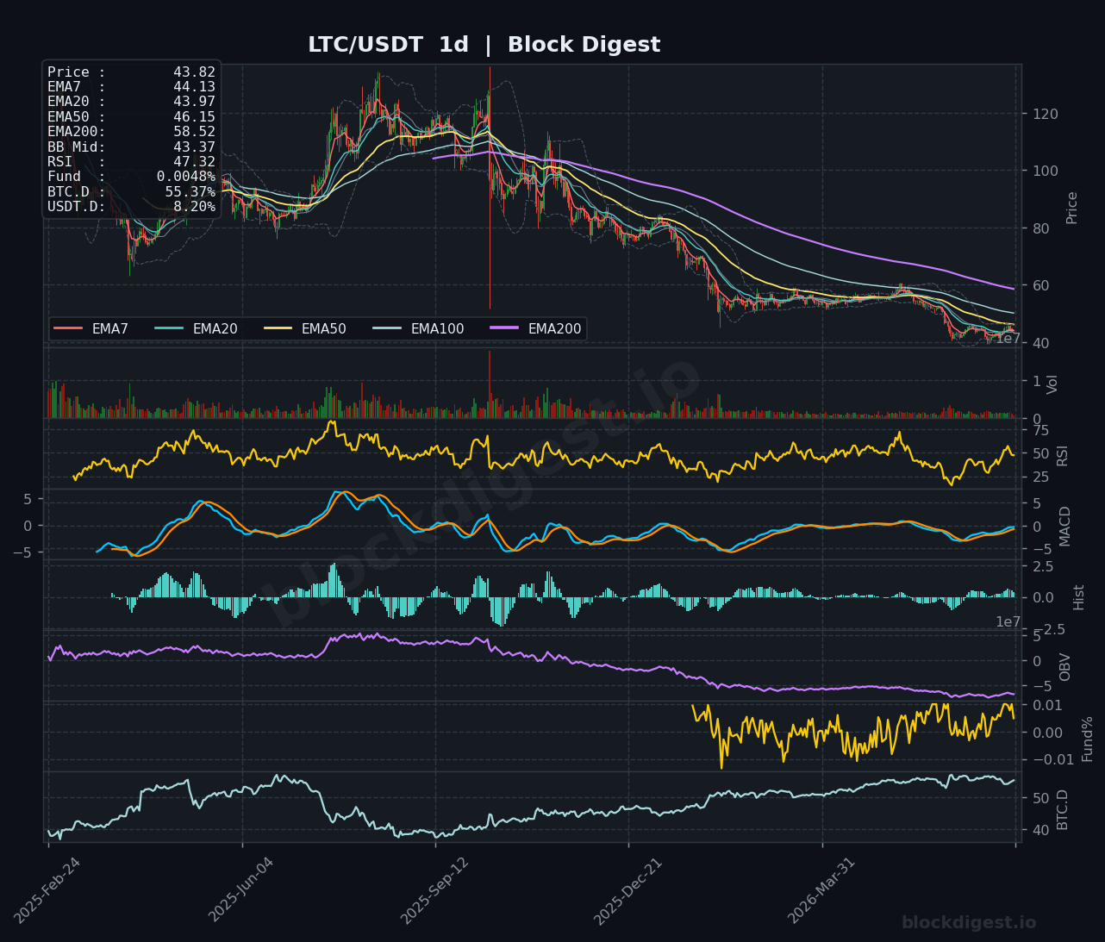1105x942 pixels.
Task: Click the 60 price axis tick
Action: click(1042, 285)
